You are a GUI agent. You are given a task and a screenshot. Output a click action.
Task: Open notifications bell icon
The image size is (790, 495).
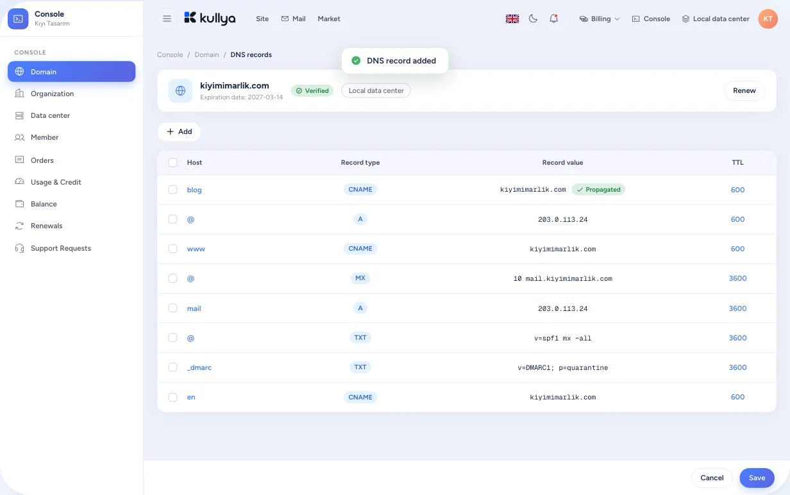[553, 19]
